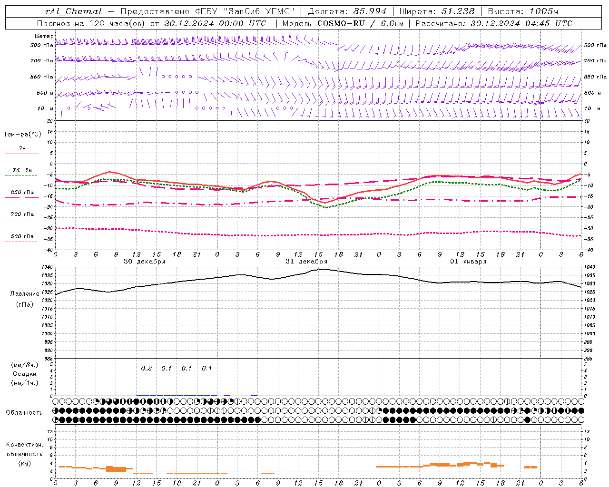Select the (мм/1ч.) precipitation unit label
The width and height of the screenshot is (609, 487).
pyautogui.click(x=25, y=383)
